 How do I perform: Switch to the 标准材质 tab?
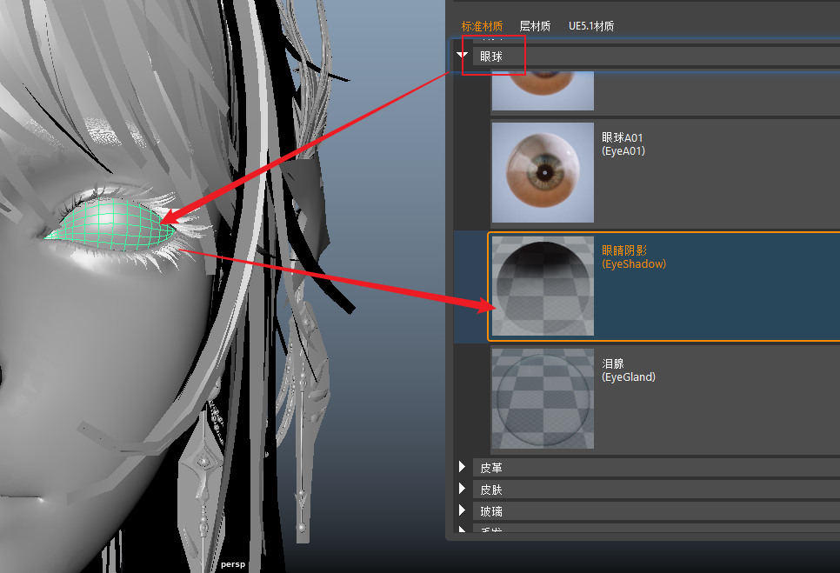pos(482,26)
